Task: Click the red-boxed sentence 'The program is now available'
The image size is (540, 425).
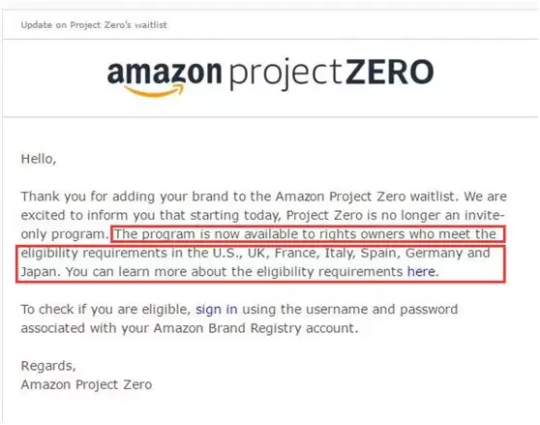Action: pyautogui.click(x=305, y=234)
